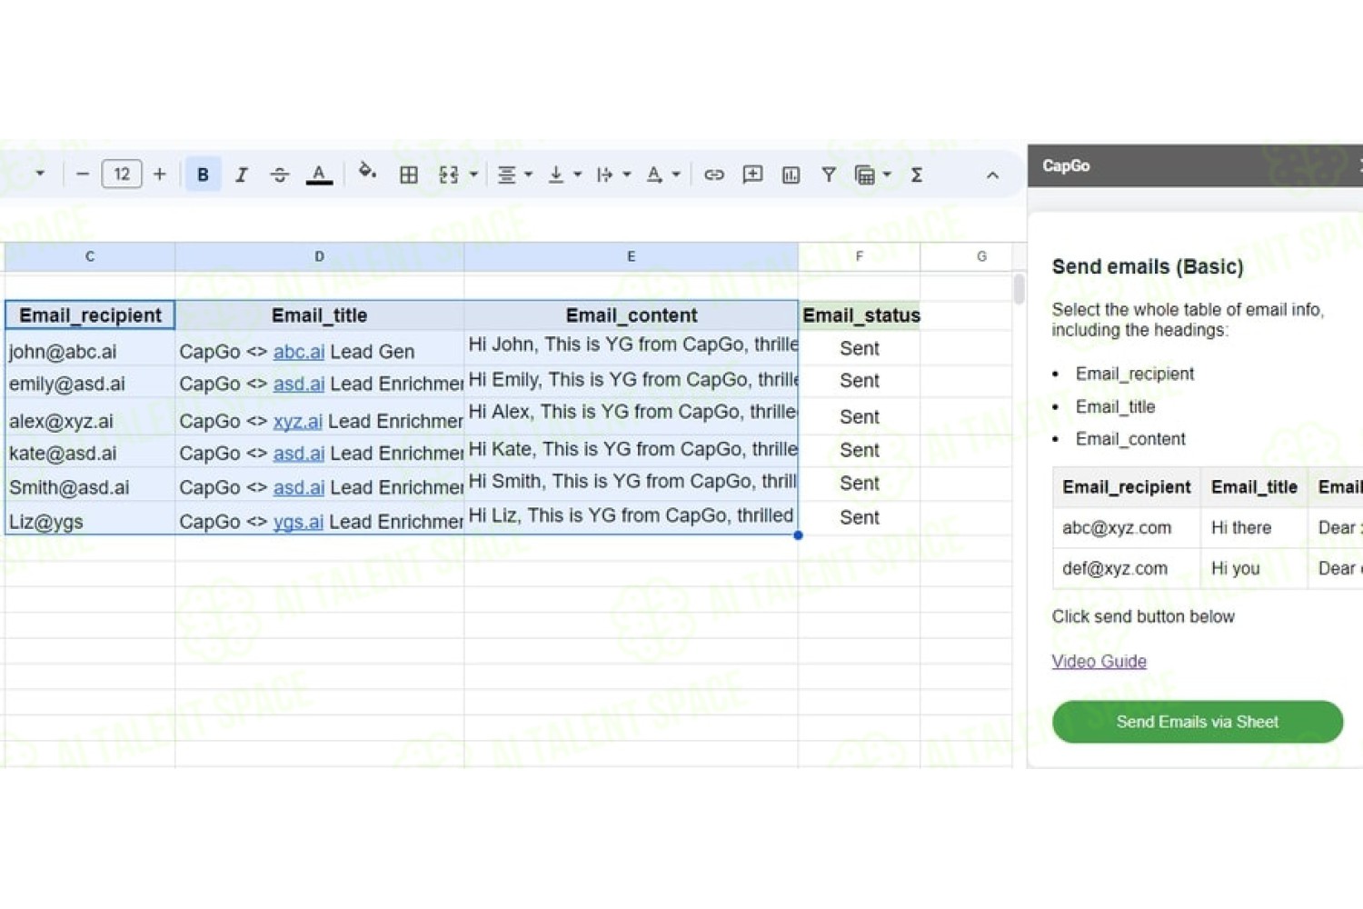Image resolution: width=1363 pixels, height=909 pixels.
Task: Select the alex@xyz.ai cell
Action: pyautogui.click(x=90, y=417)
